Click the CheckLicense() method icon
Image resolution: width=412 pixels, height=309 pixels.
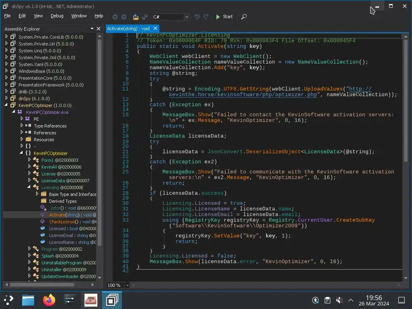point(43,221)
